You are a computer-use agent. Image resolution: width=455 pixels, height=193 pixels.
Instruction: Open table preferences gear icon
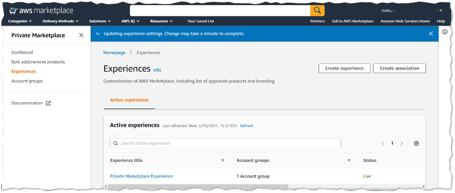[x=416, y=143]
